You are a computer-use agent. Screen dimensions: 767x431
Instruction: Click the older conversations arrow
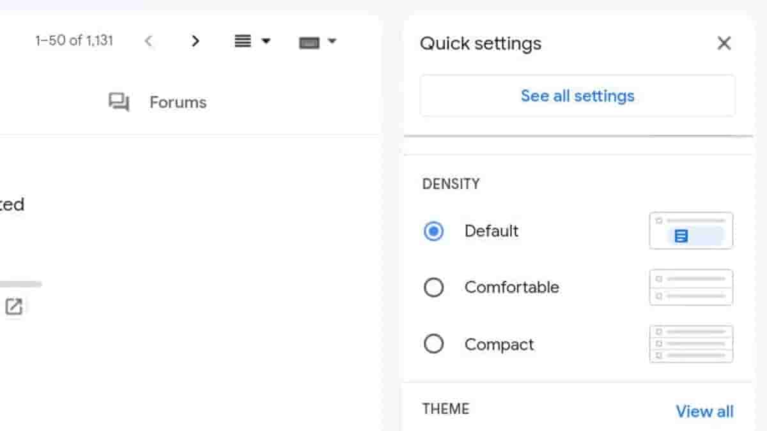coord(195,41)
